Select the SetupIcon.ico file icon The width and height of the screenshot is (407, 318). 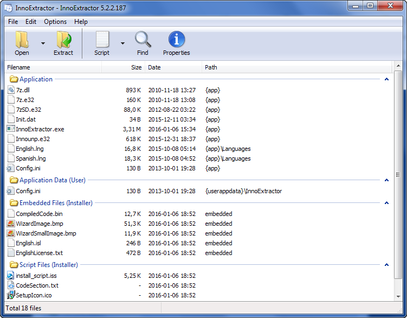pos(11,295)
